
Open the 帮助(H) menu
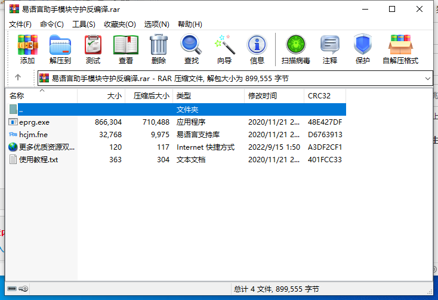tap(190, 24)
